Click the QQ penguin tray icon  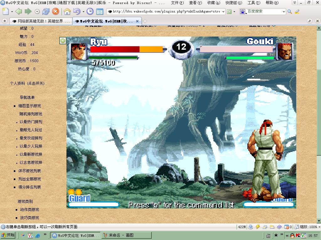292,236
